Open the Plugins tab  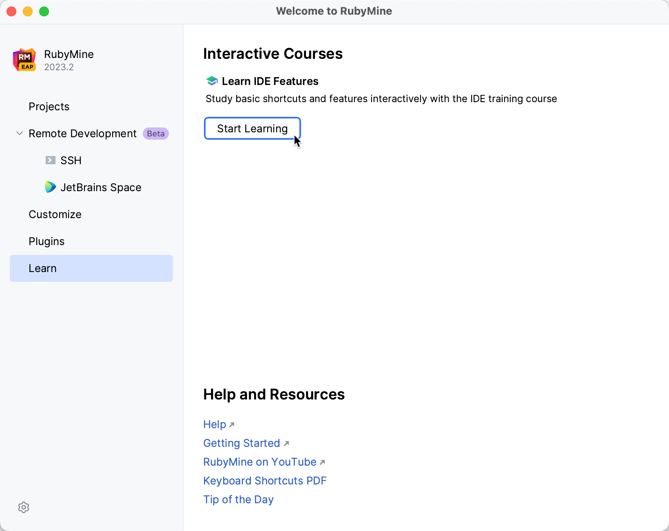click(47, 241)
